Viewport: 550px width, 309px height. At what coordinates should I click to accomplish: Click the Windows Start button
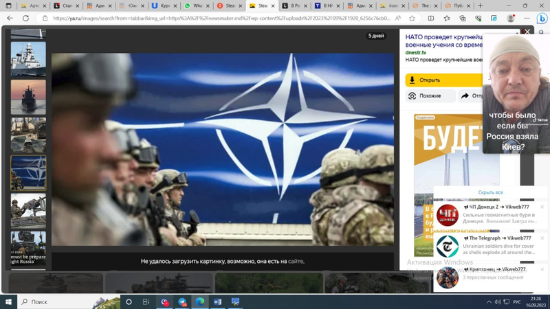click(x=9, y=301)
